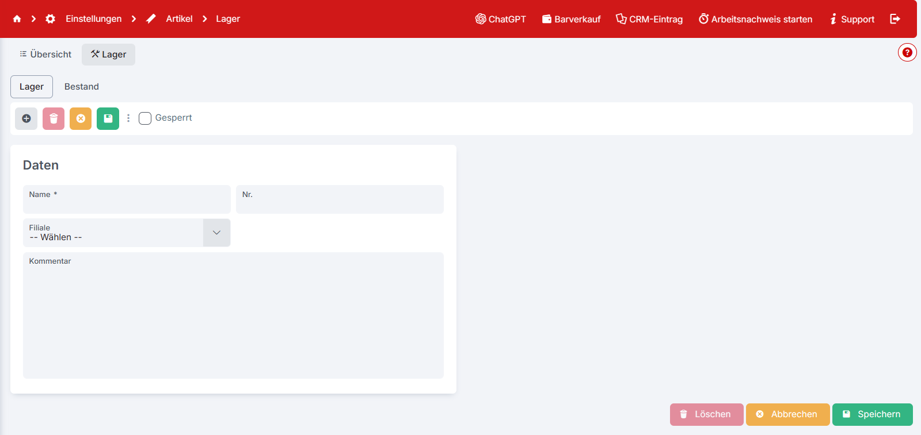Select the Lager sub-tab
Screen dimensions: 921x435
[32, 87]
